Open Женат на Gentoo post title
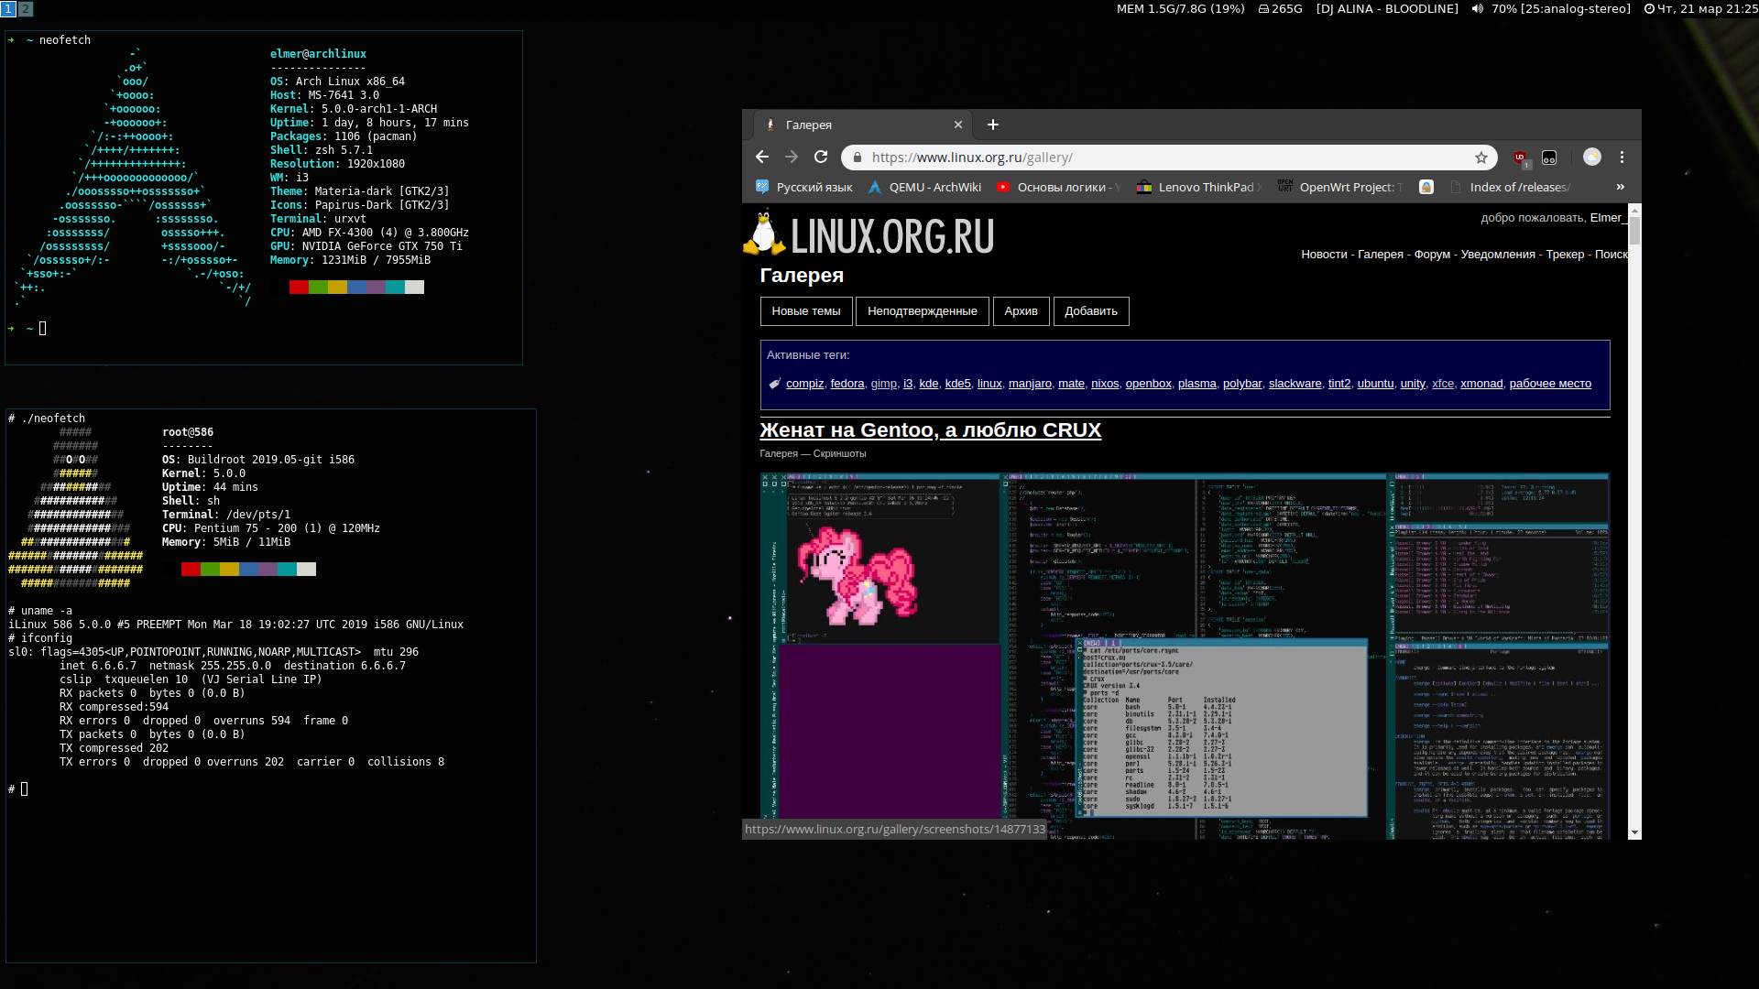 coord(930,430)
